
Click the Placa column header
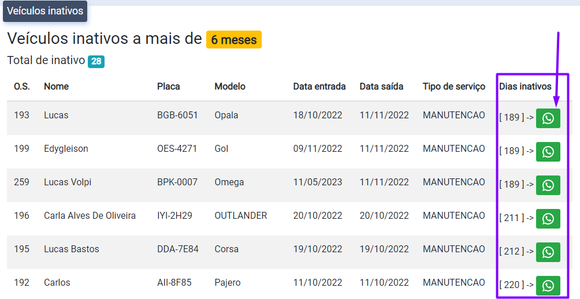(169, 87)
